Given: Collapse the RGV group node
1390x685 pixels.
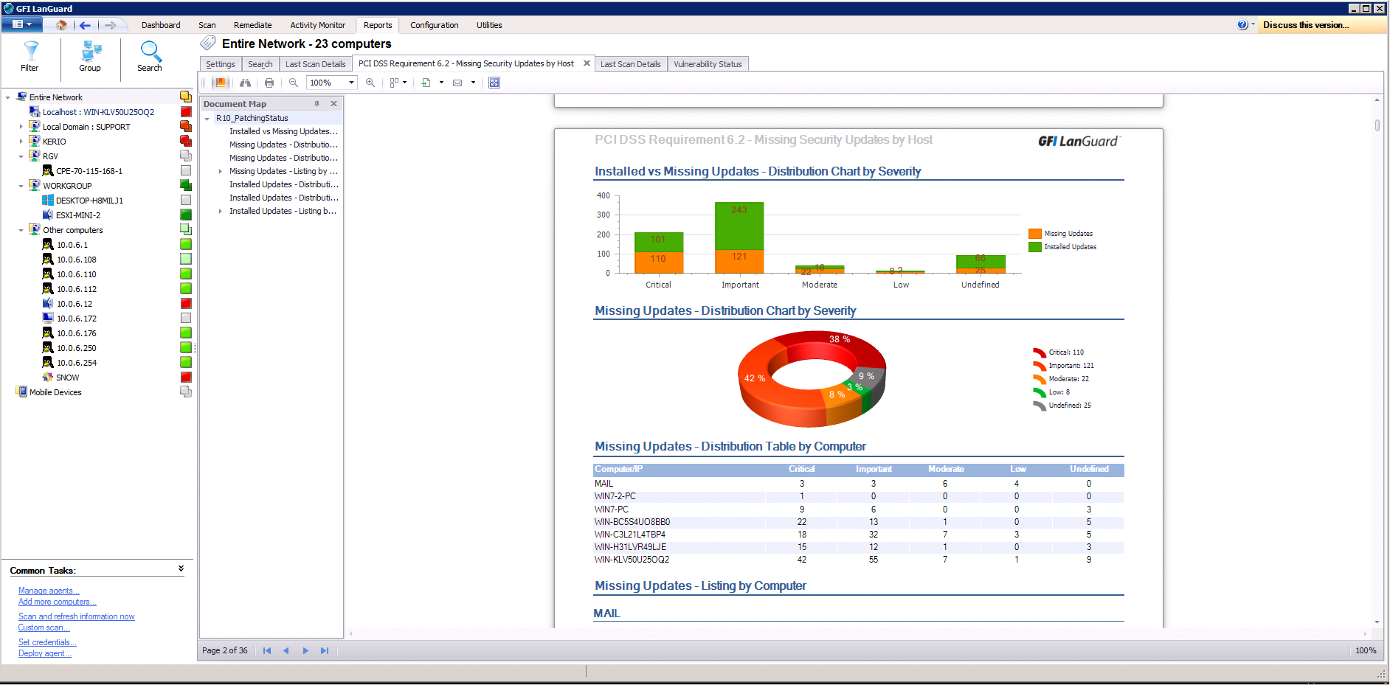Looking at the screenshot, I should pyautogui.click(x=21, y=156).
